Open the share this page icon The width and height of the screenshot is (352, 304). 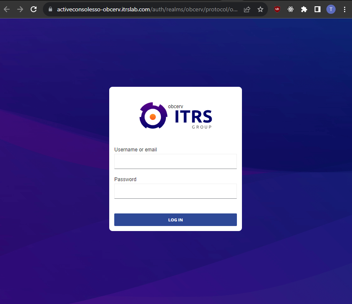247,9
